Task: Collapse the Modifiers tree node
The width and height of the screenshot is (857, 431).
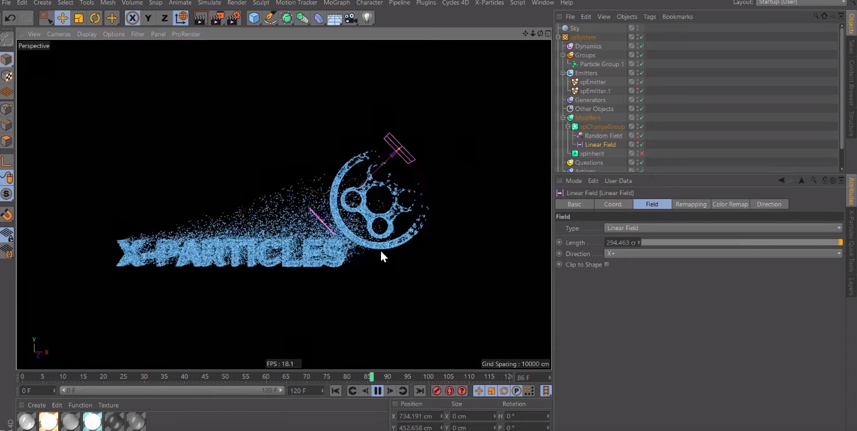Action: click(563, 118)
